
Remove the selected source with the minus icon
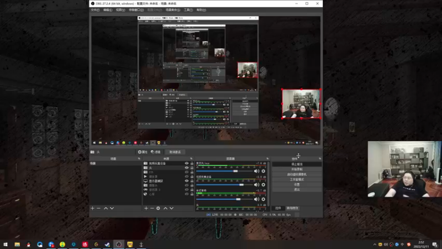coord(152,209)
